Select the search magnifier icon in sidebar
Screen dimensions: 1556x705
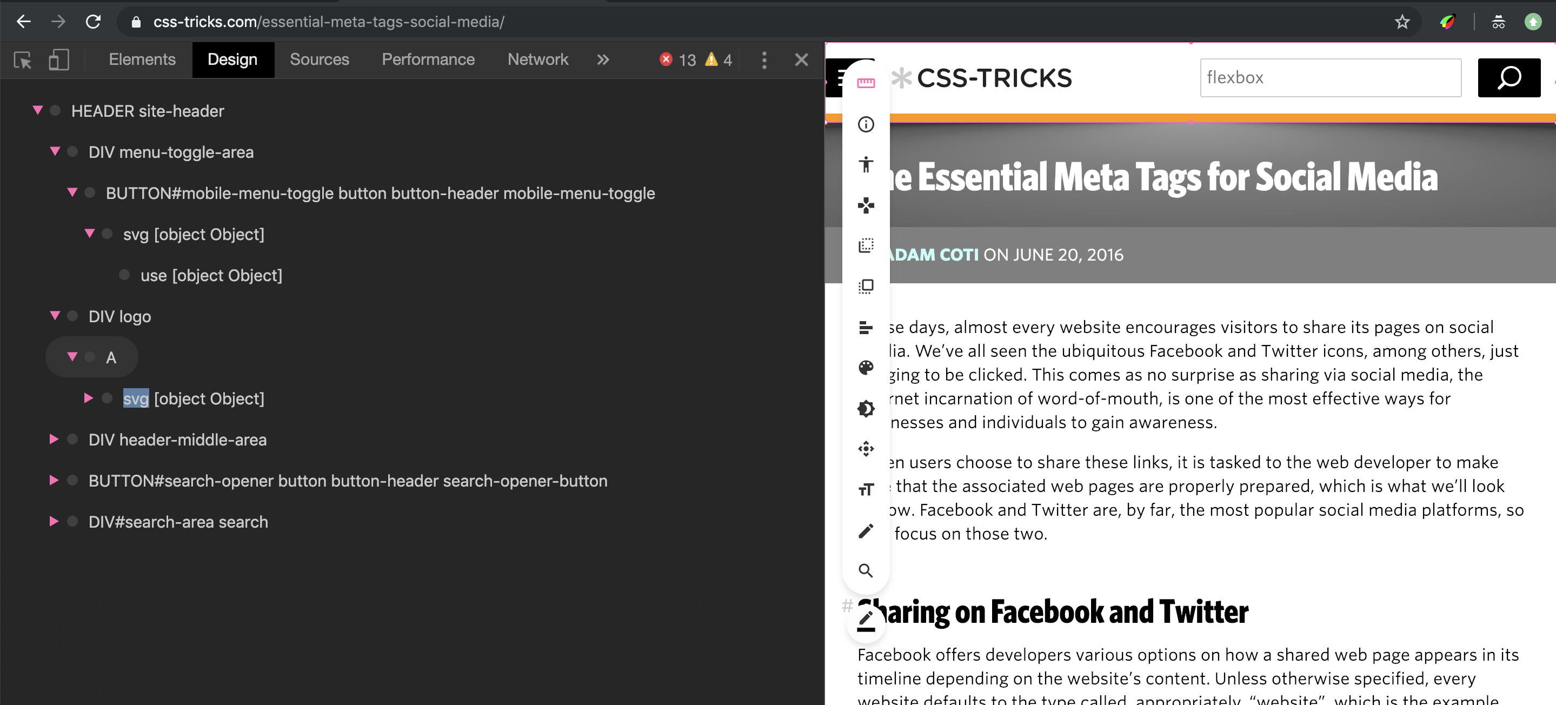click(866, 571)
